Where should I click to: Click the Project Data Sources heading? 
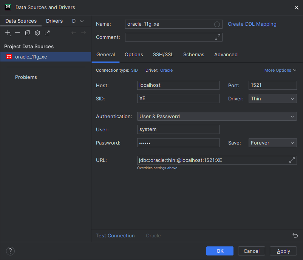click(29, 46)
